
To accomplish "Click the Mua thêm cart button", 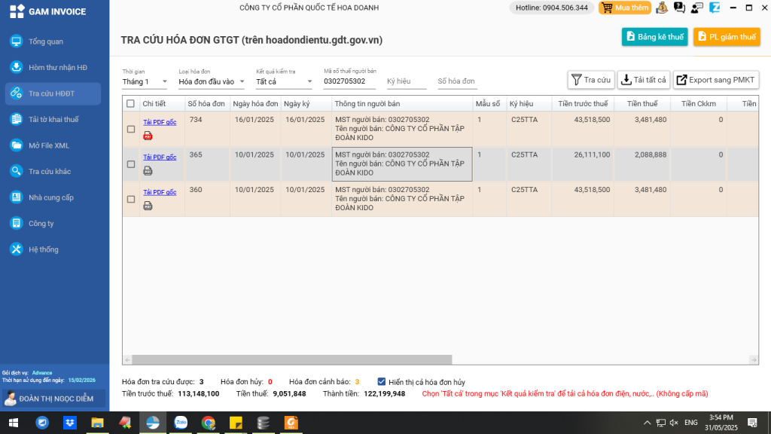I will click(625, 8).
